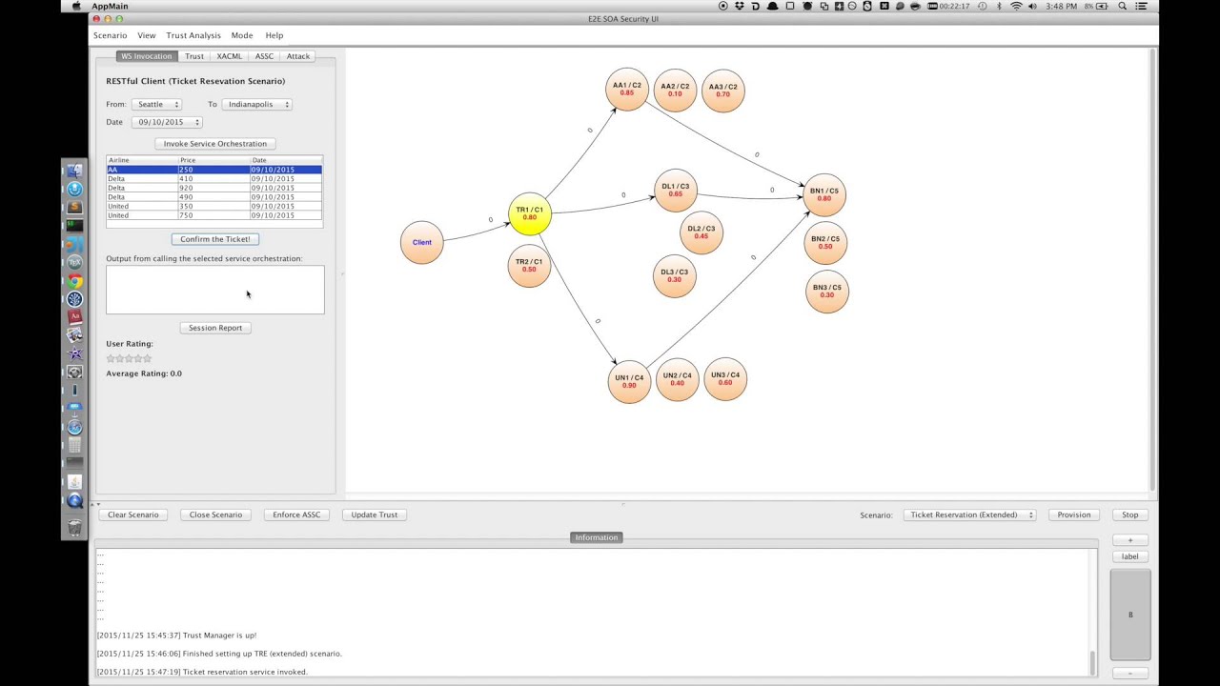
Task: Open the Date dropdown 09/10/2015
Action: (167, 122)
